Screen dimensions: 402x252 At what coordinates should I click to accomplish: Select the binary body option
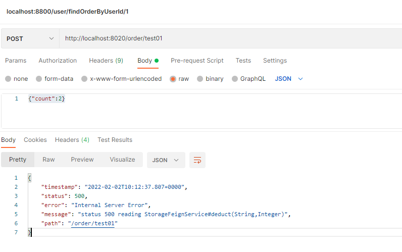click(200, 79)
